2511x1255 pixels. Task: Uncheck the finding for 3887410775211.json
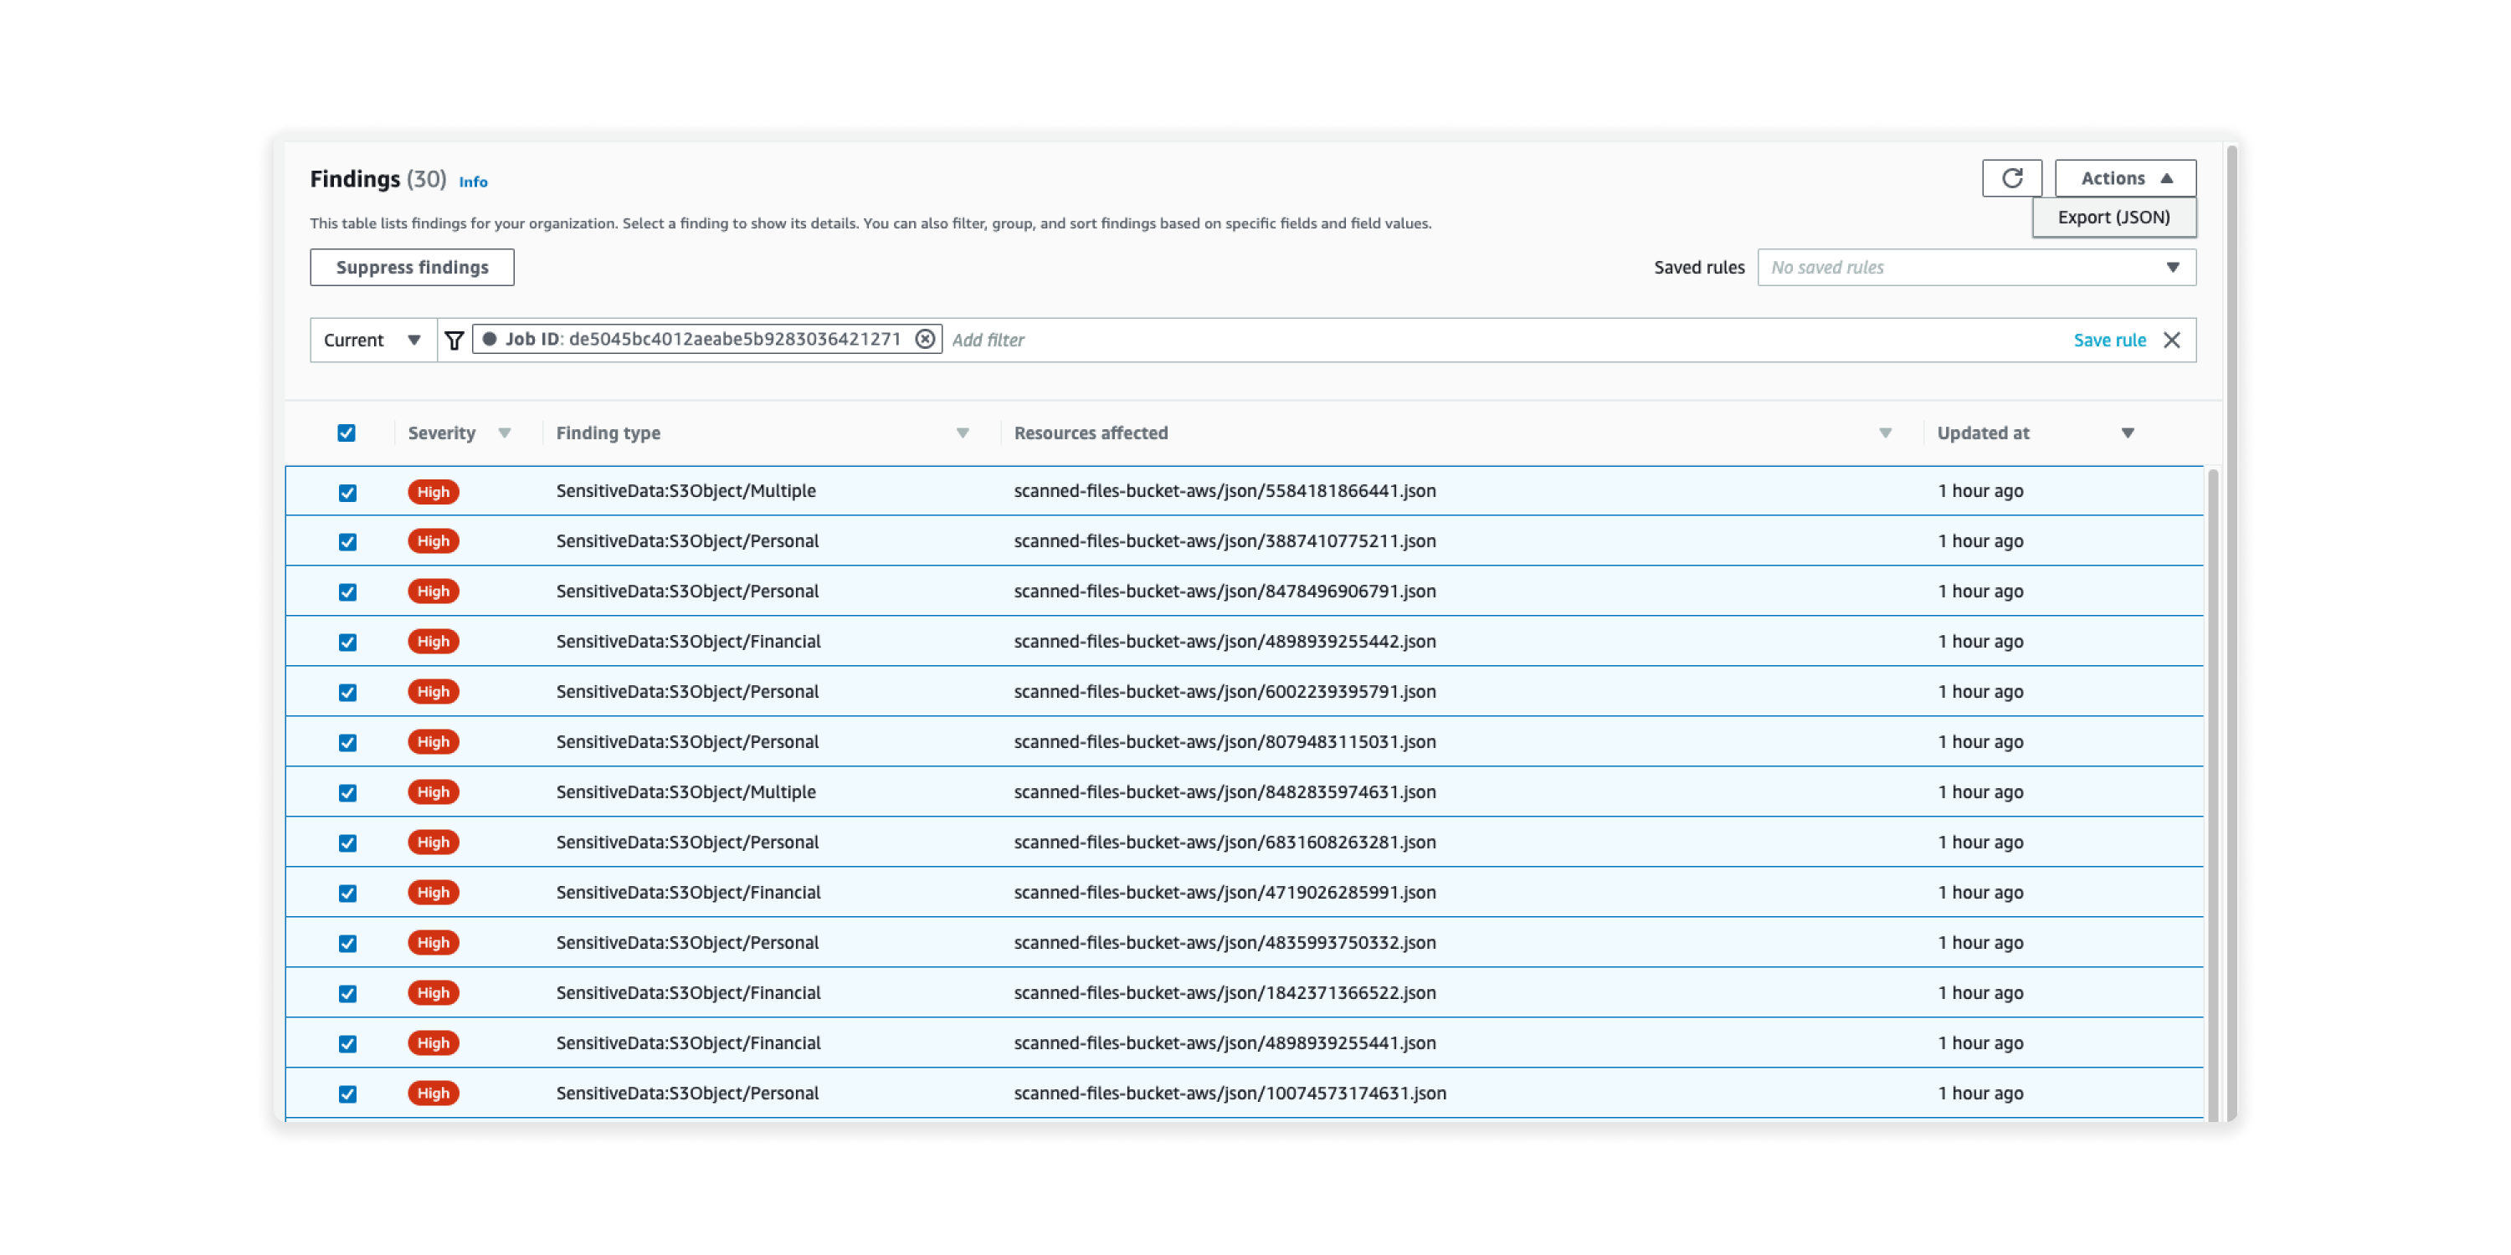point(347,542)
